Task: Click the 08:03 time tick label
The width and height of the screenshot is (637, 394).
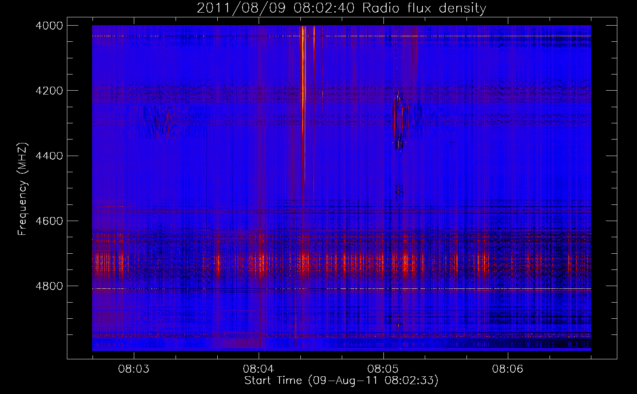Action: (x=134, y=369)
